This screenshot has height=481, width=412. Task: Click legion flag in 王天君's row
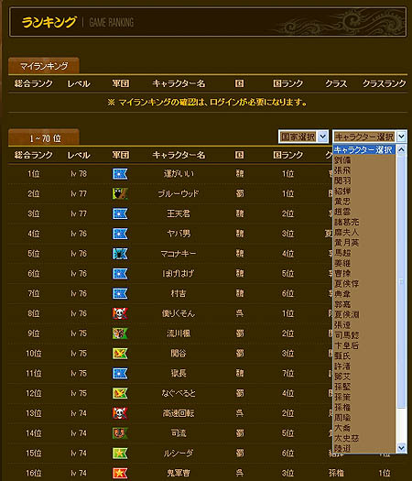click(x=120, y=213)
